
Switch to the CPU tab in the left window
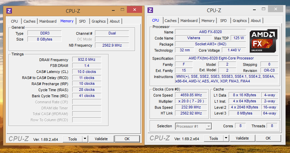click(x=15, y=21)
